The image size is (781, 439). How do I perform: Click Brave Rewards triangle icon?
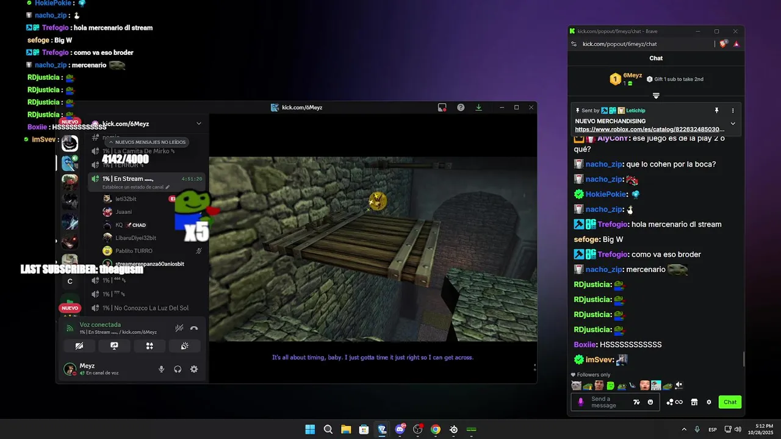736,44
